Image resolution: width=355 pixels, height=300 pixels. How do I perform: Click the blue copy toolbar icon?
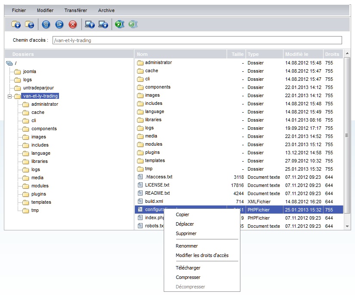(x=47, y=24)
